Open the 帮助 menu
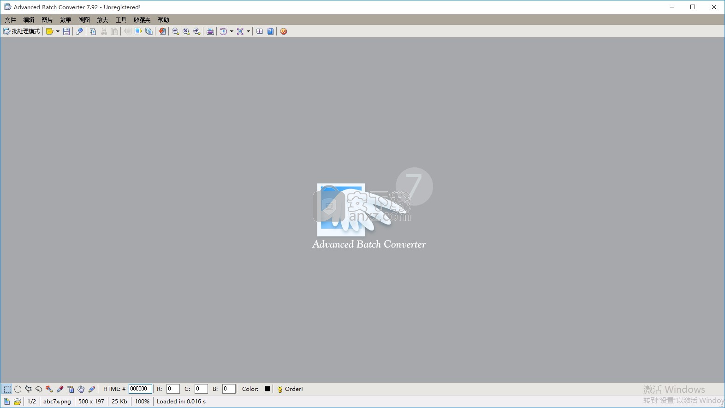725x408 pixels. 163,20
